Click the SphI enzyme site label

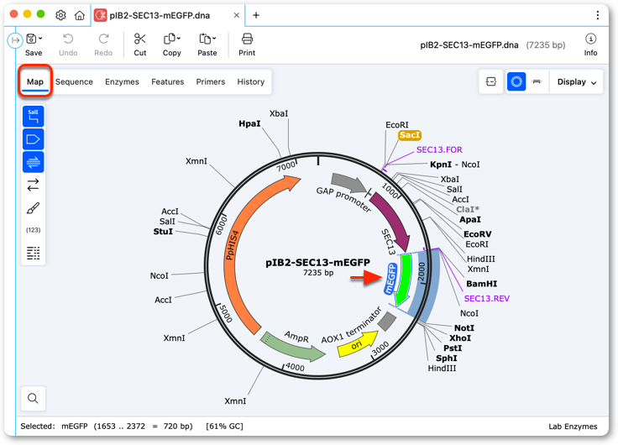[447, 359]
